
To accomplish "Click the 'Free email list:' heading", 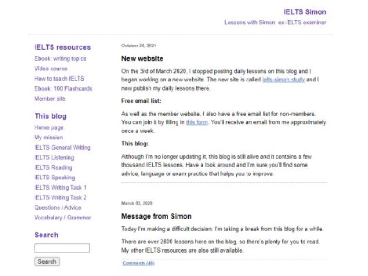I will click(x=141, y=101).
